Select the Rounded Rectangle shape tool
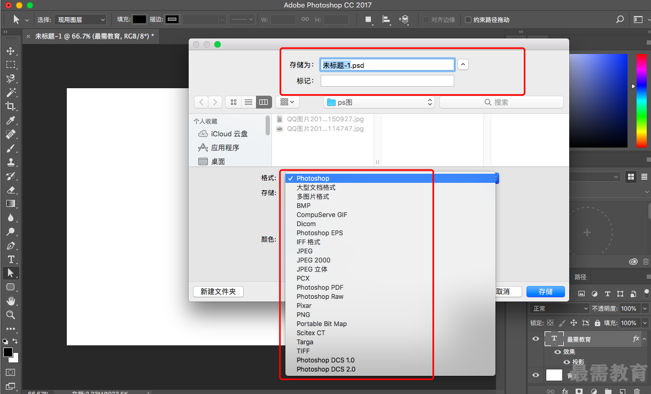 click(x=10, y=287)
